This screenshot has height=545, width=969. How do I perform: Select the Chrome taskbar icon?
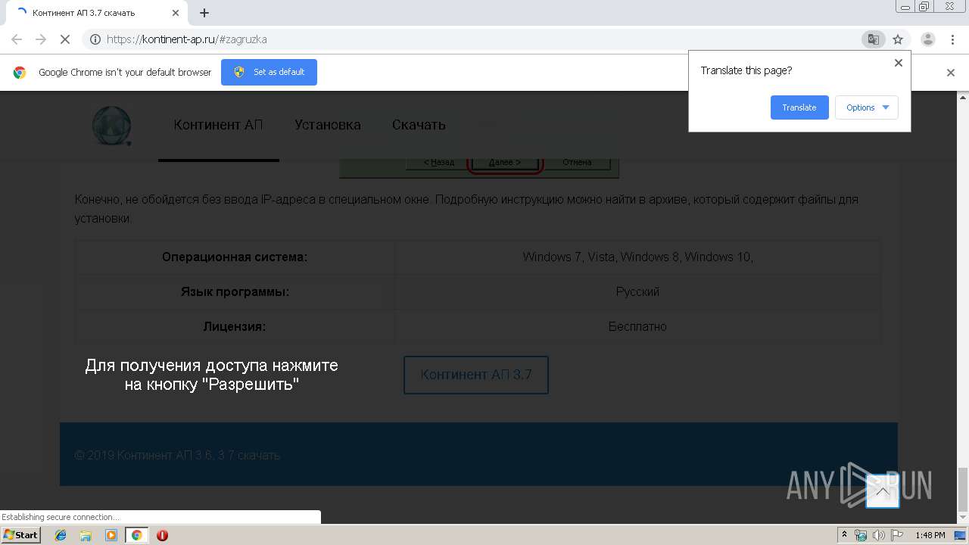coord(136,535)
